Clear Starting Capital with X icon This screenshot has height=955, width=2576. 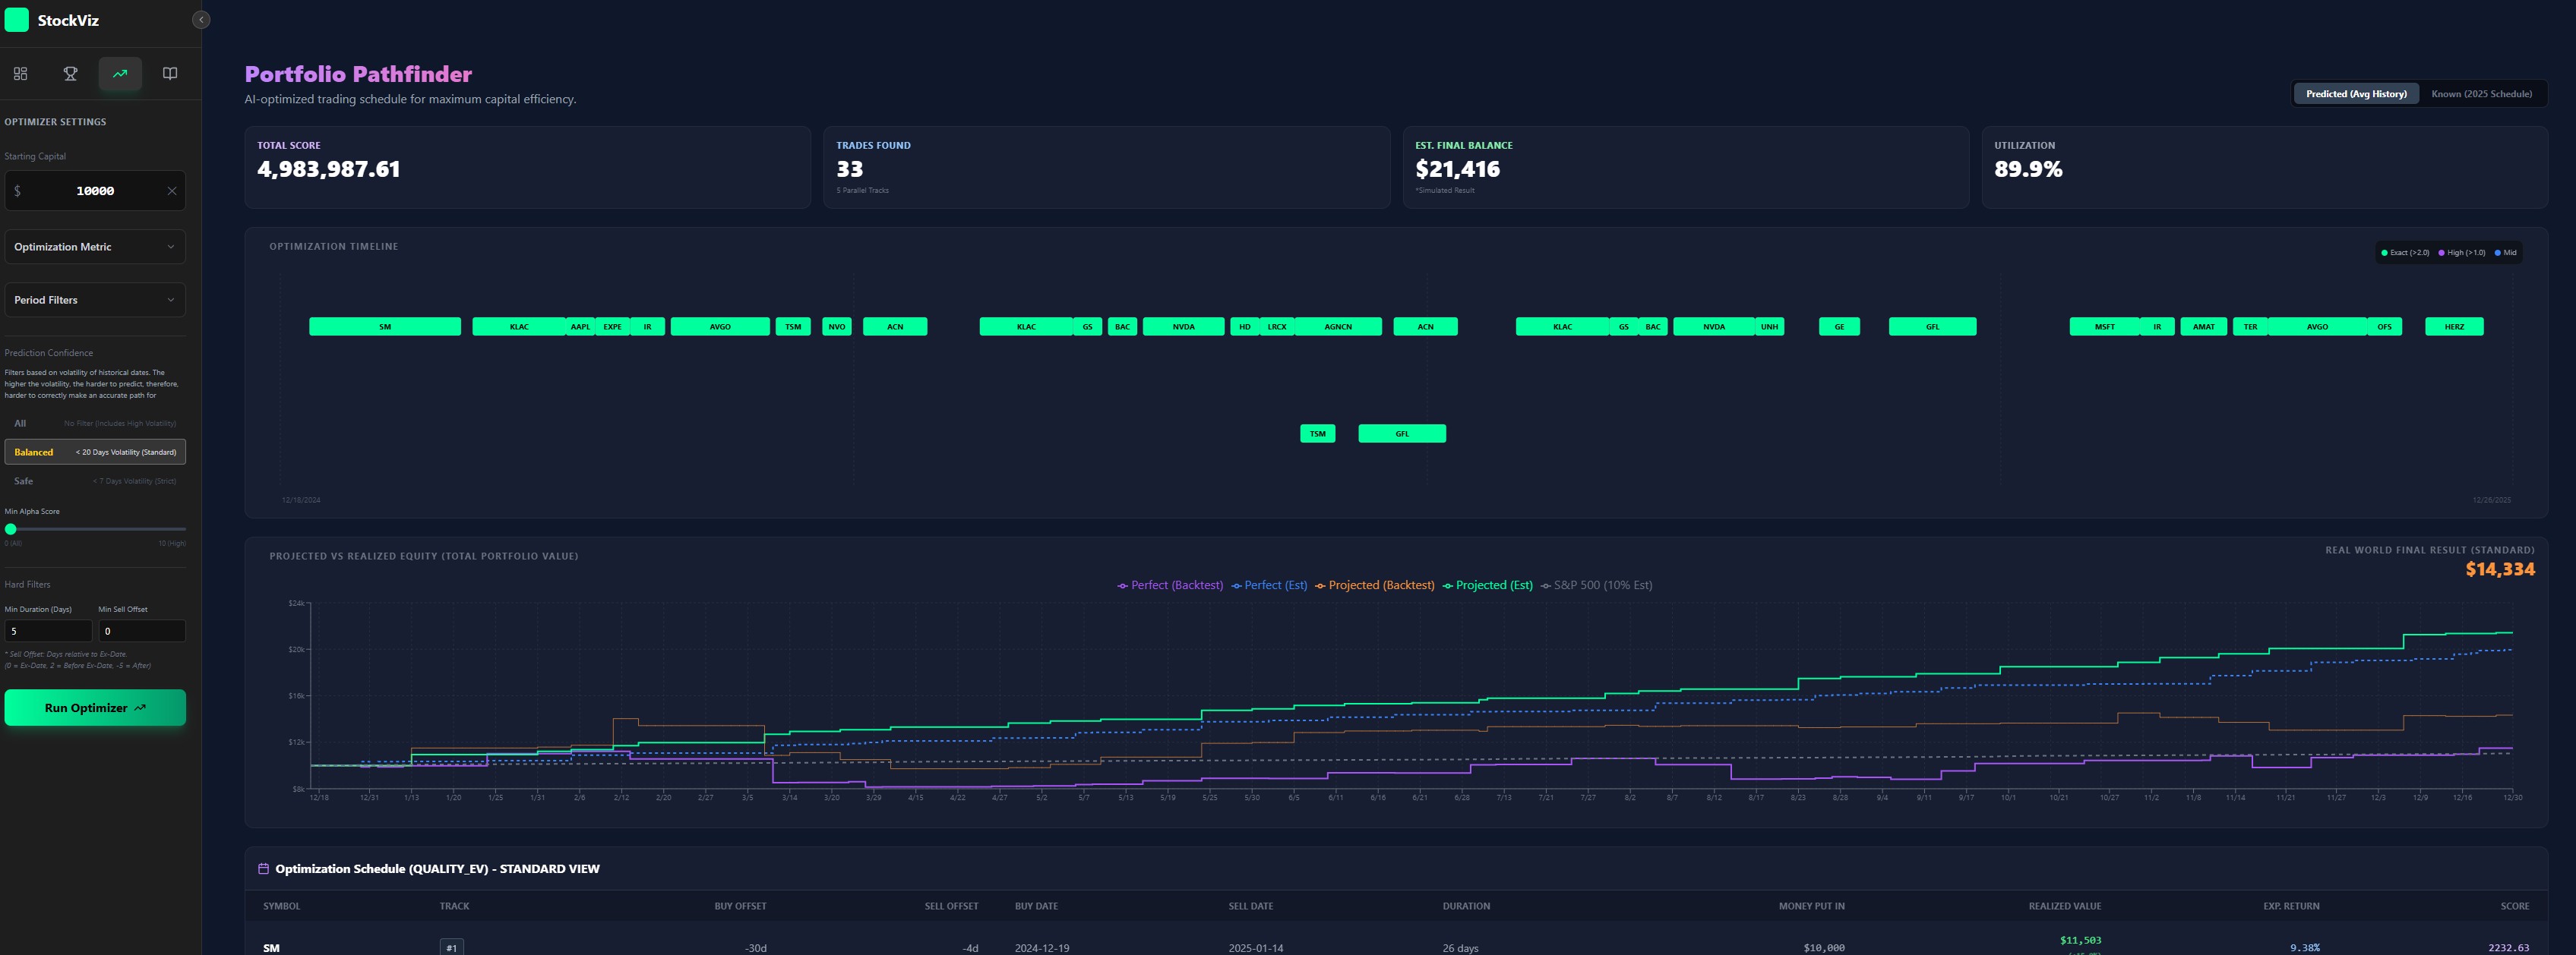pyautogui.click(x=172, y=191)
